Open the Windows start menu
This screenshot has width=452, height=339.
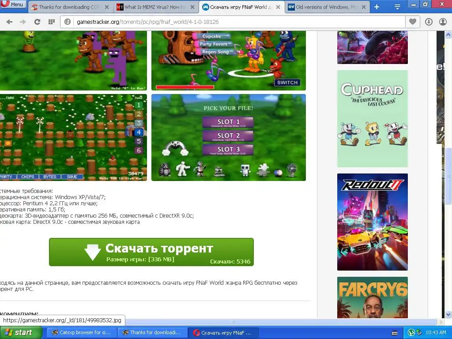pyautogui.click(x=20, y=333)
